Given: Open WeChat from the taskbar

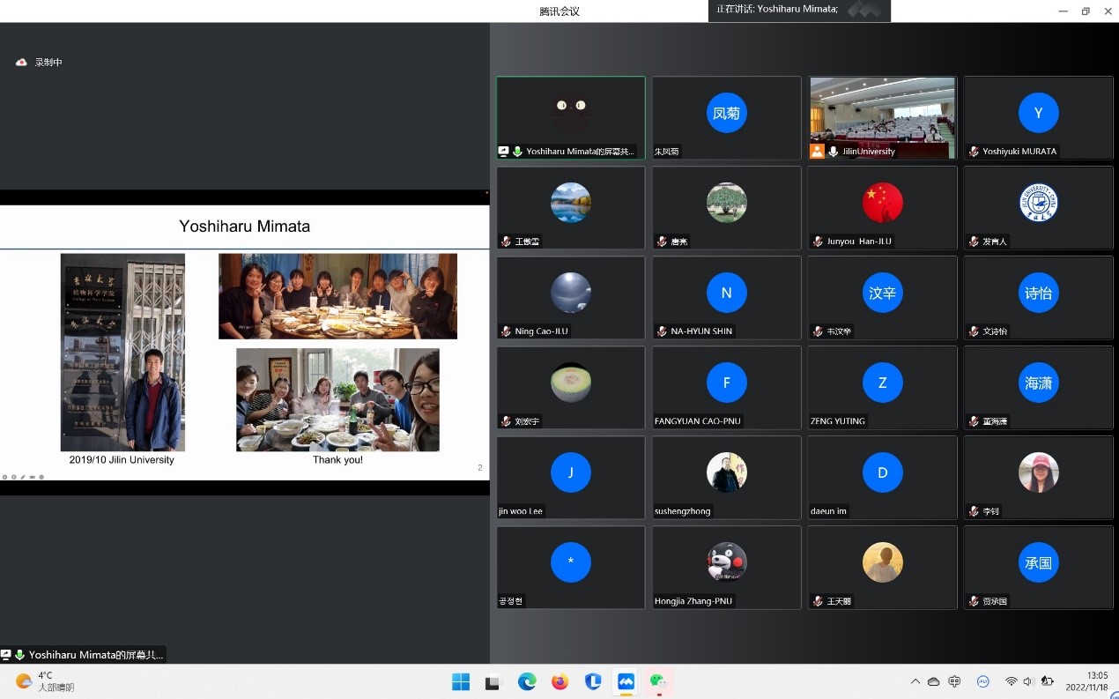Looking at the screenshot, I should (657, 681).
